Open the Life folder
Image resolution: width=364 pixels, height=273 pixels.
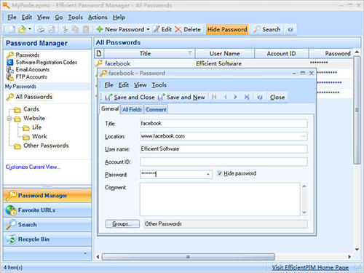(36, 127)
